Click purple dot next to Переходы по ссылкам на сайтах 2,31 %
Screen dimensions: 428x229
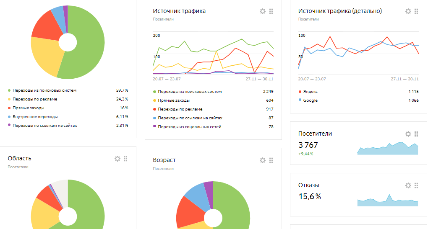click(x=9, y=125)
